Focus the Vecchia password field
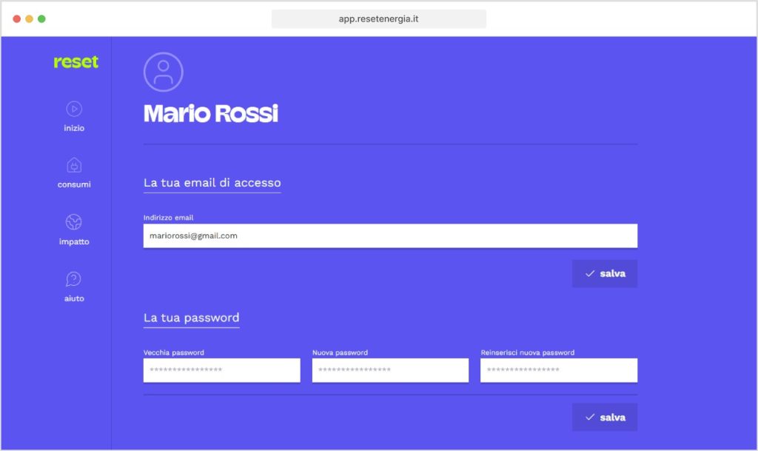Screen dimensions: 758x451 (222, 370)
